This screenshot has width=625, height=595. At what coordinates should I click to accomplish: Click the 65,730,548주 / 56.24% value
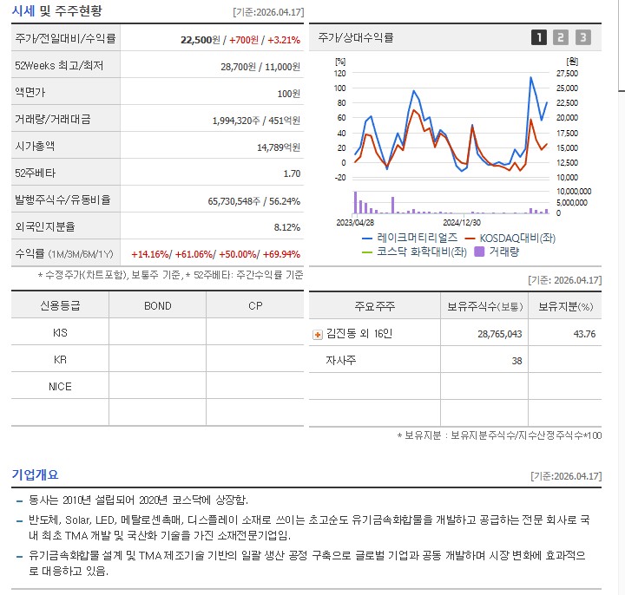(x=253, y=201)
